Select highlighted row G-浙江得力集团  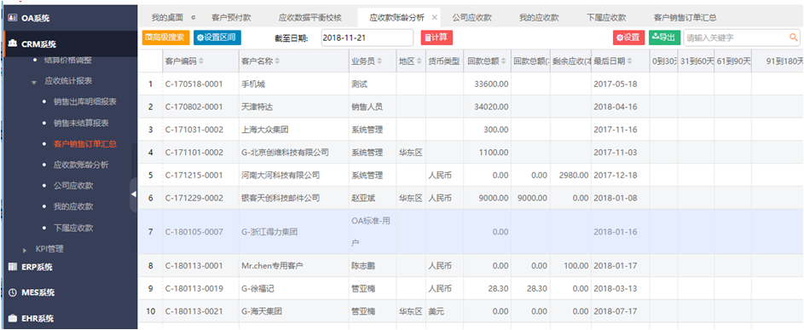pyautogui.click(x=471, y=231)
